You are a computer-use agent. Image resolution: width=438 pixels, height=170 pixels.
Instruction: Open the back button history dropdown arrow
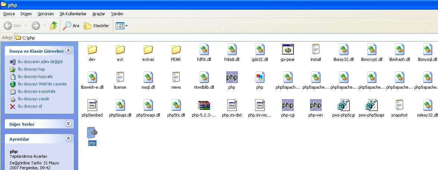coord(25,26)
